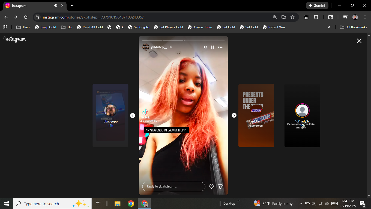Open the Extensions puzzle menu
Image resolution: width=371 pixels, height=209 pixels.
(316, 17)
